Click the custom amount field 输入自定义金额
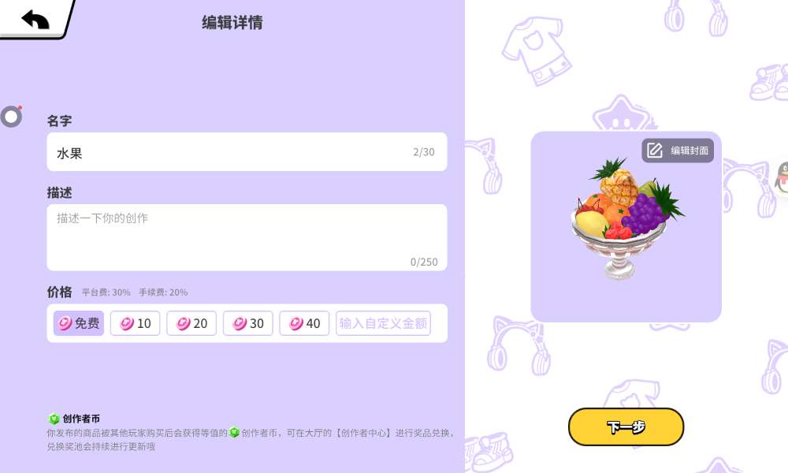 point(384,323)
